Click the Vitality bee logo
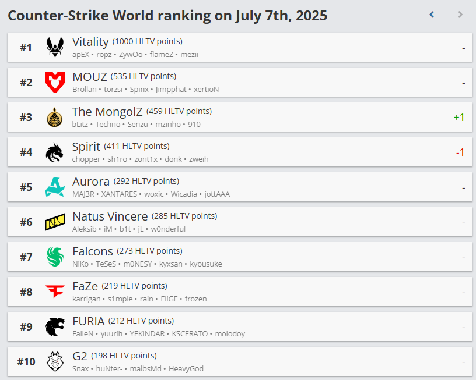Image resolution: width=476 pixels, height=380 pixels. click(55, 47)
